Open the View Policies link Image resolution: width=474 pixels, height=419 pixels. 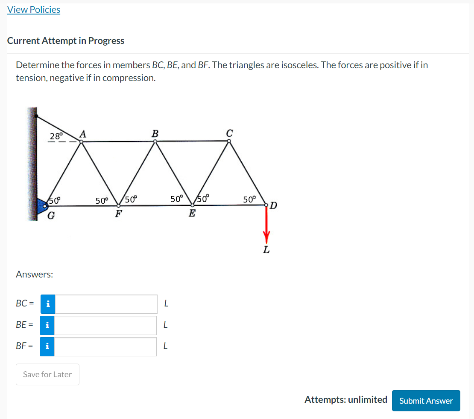tap(33, 9)
